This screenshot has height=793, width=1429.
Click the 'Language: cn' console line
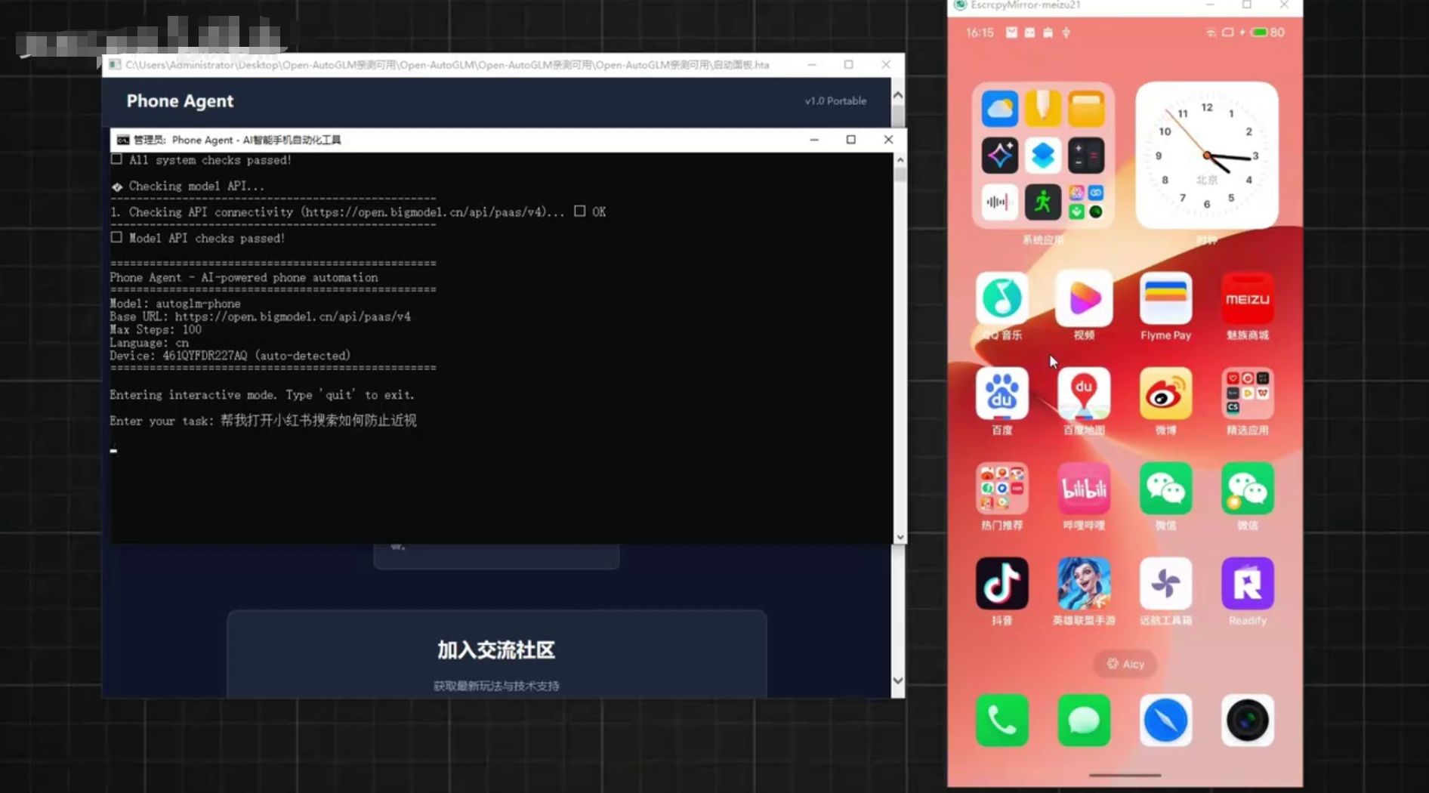150,342
